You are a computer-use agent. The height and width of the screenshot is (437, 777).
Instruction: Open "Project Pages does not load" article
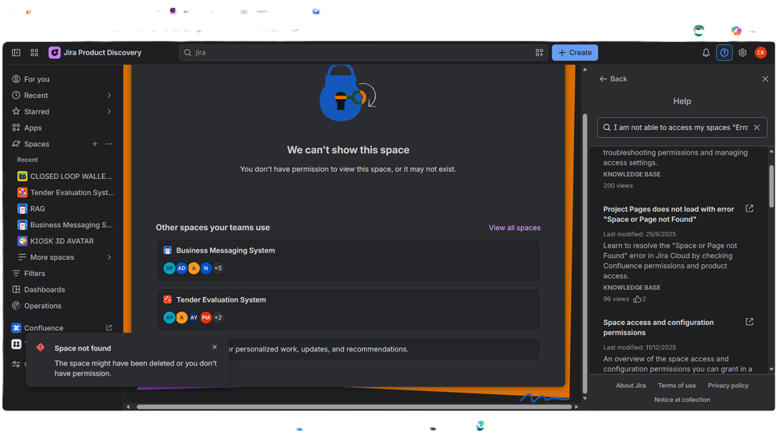click(x=668, y=214)
